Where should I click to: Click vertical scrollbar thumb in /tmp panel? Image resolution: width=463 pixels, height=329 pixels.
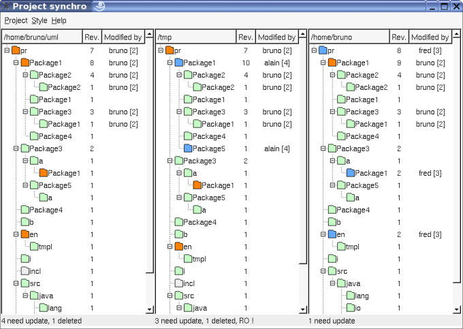tap(303, 151)
